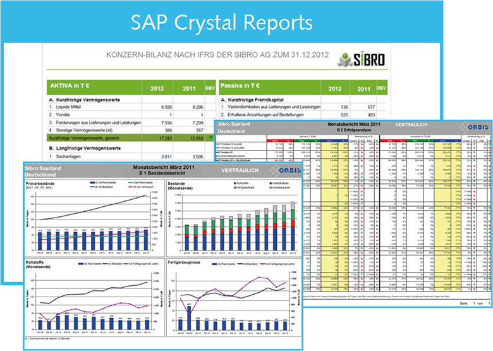Click the stacked bar chart of Bestände

click(x=240, y=226)
